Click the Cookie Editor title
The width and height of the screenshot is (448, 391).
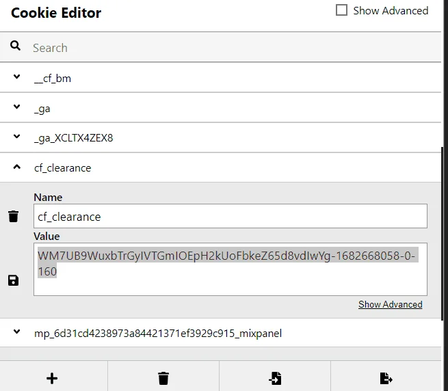pos(56,13)
